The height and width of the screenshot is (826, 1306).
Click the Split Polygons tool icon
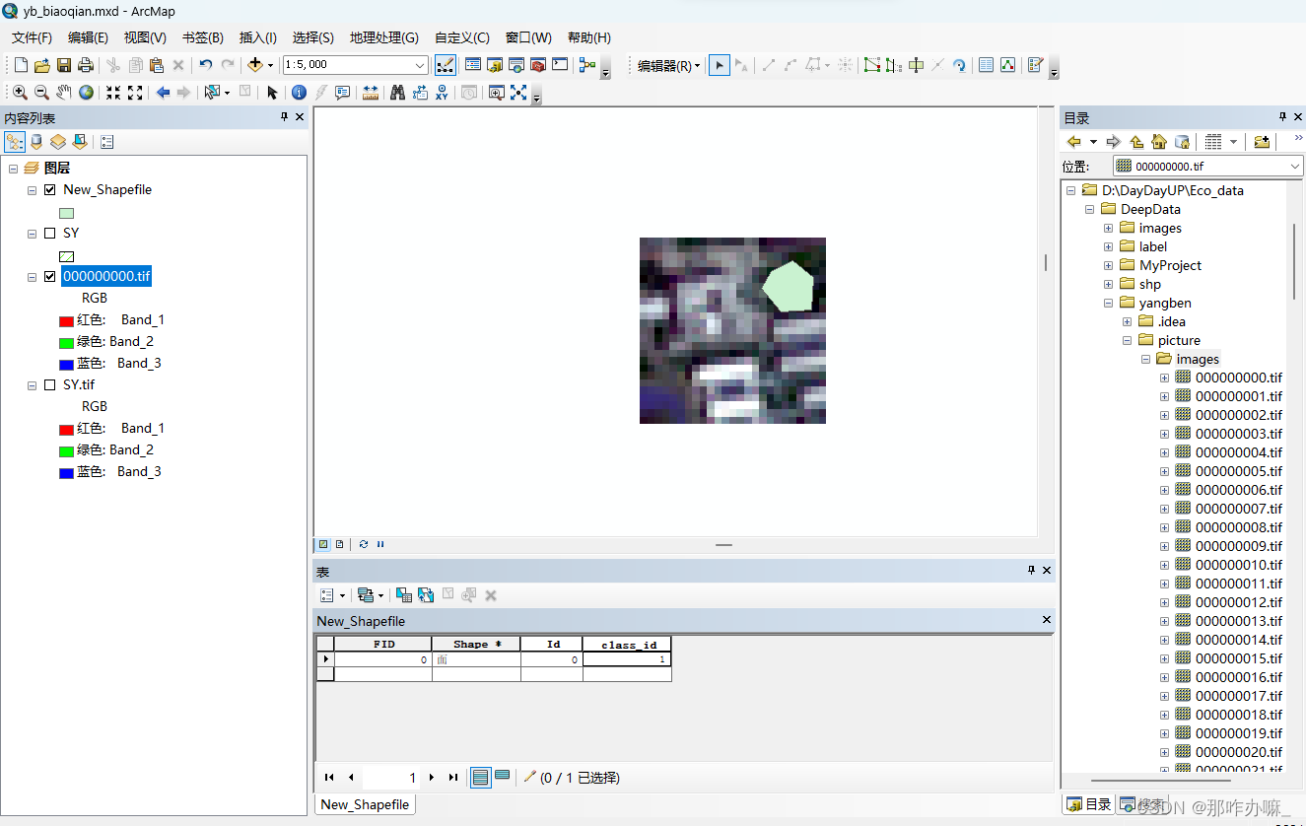(x=916, y=65)
